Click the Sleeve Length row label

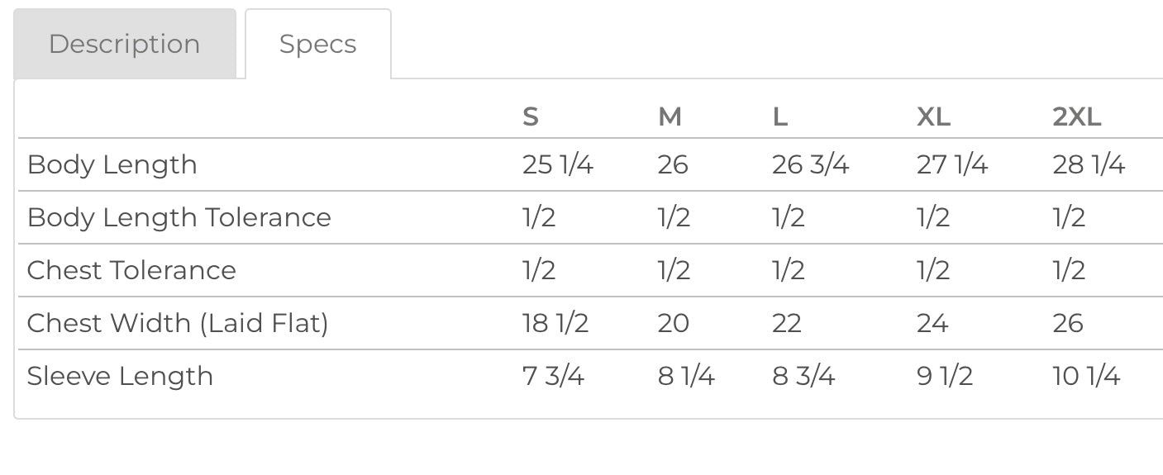point(120,376)
